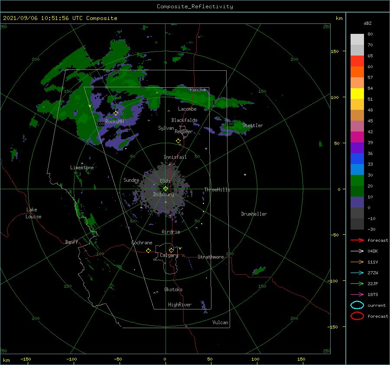The height and width of the screenshot is (365, 390).
Task: Click the green 22JP arrow in the legend
Action: 357,283
